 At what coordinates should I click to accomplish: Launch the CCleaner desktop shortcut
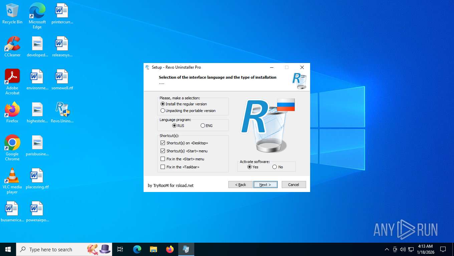pos(12,47)
